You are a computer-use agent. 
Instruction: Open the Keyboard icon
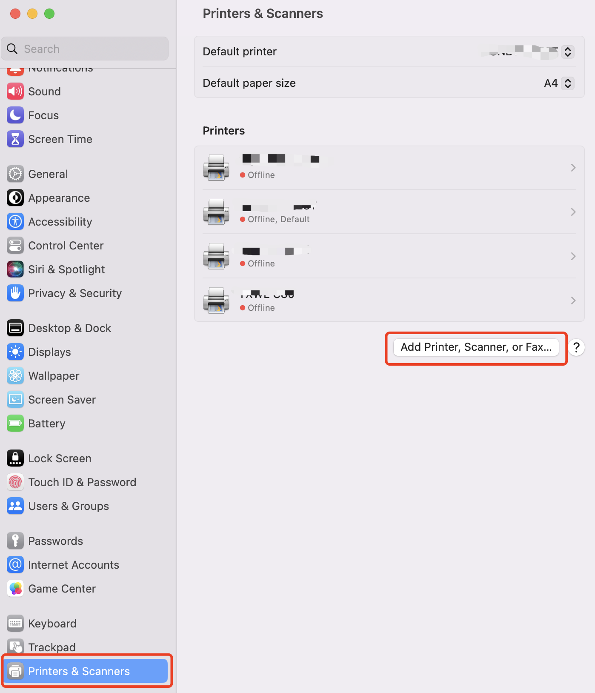(x=15, y=624)
